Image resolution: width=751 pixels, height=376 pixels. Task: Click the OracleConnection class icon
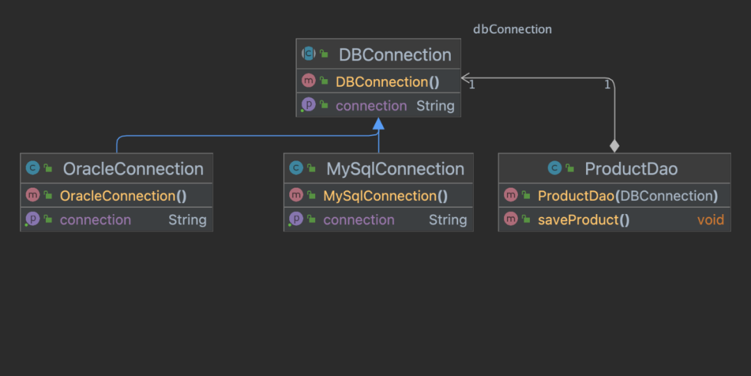tap(33, 167)
